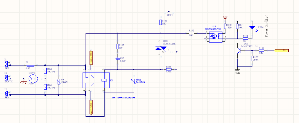Select resistor R132 20K
Image resolution: width=299 pixels, height=123 pixels.
tap(191, 33)
